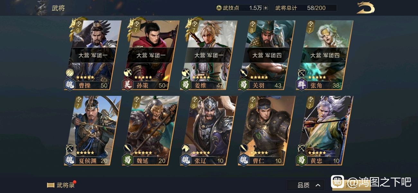Click the chevron arrow beside 品质
This screenshot has width=418, height=193.
click(x=318, y=185)
